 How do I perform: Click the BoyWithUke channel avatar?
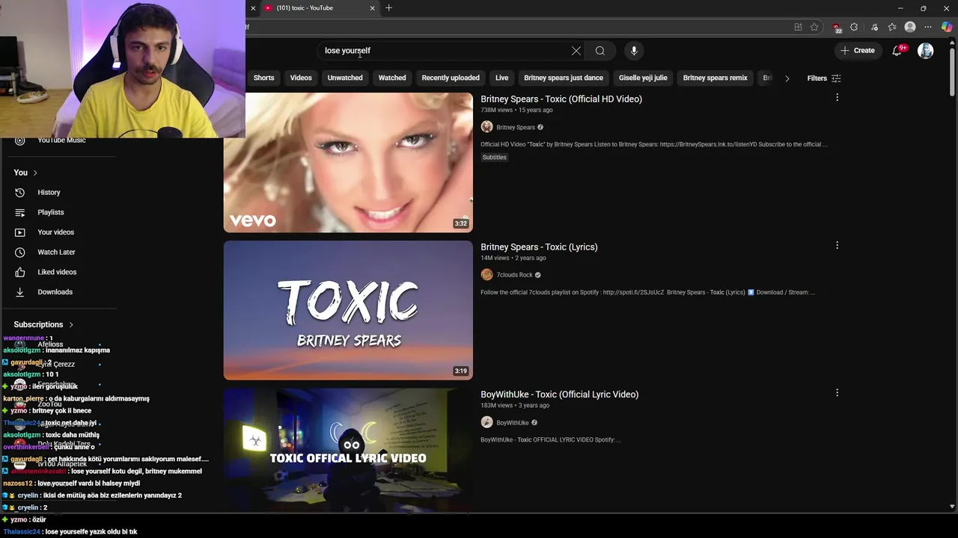486,422
